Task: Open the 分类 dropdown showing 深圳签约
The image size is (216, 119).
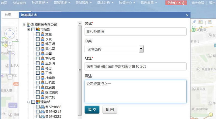Action: 114,49
